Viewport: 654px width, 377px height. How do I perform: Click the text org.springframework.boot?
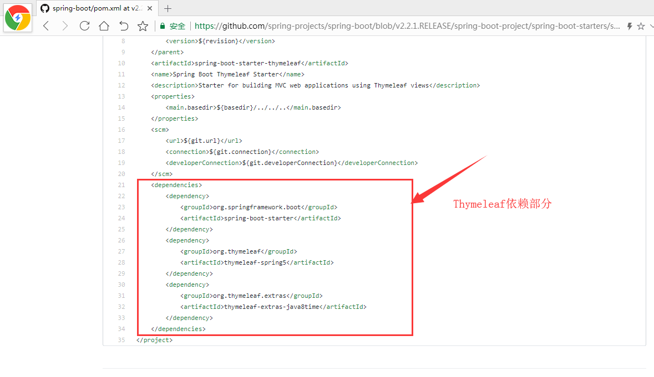tap(257, 207)
